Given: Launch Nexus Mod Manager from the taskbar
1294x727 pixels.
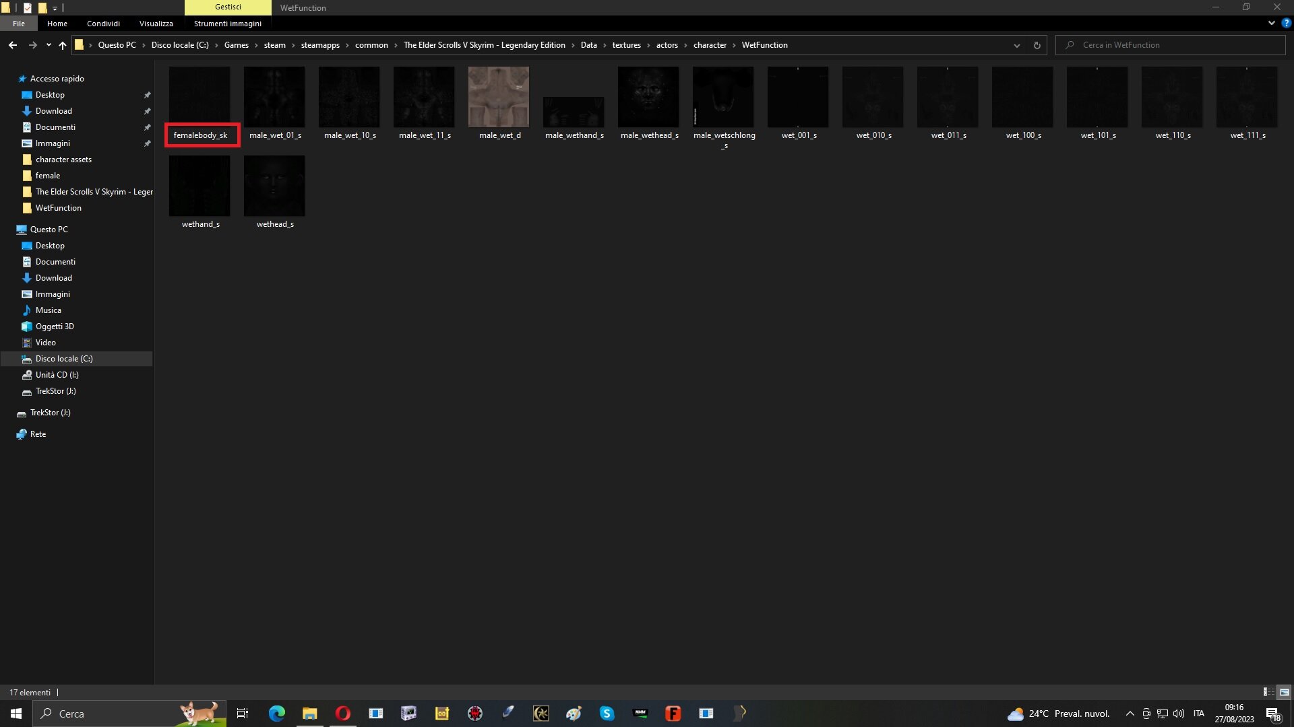Looking at the screenshot, I should [640, 713].
